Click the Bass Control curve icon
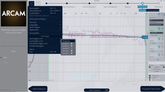 [x=159, y=14]
